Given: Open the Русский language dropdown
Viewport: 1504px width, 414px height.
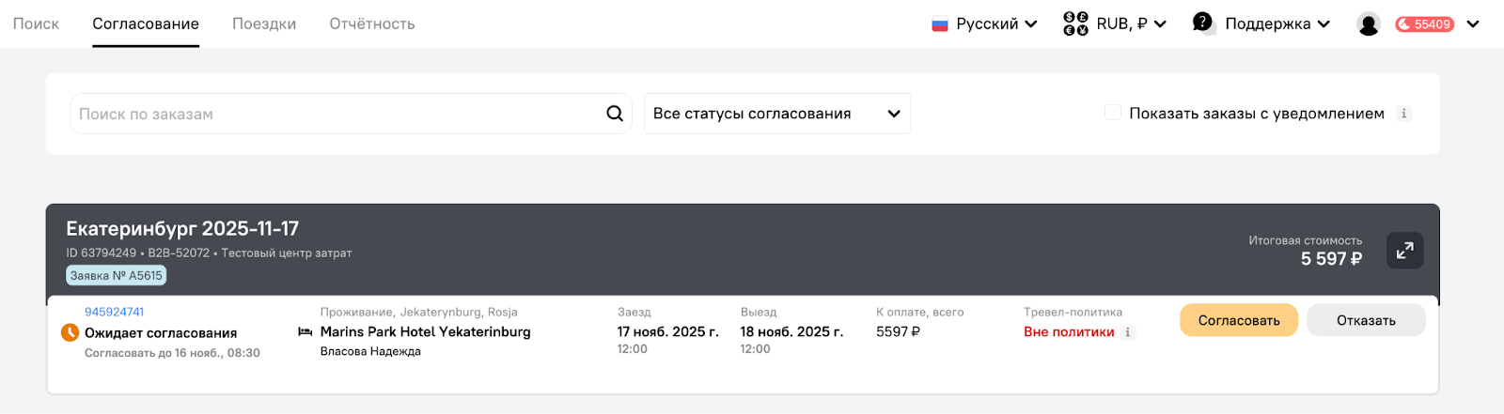Looking at the screenshot, I should [984, 24].
